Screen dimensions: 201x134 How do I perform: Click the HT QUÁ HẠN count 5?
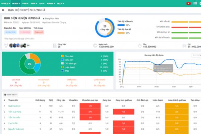click(x=44, y=83)
